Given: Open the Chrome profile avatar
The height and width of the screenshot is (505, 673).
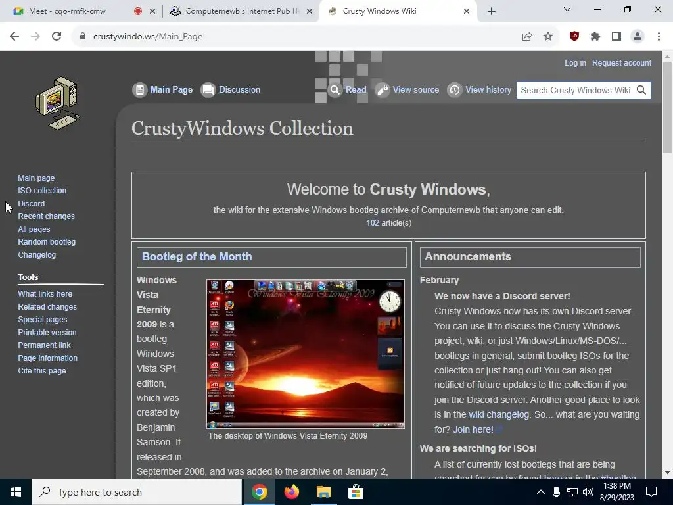Looking at the screenshot, I should (x=638, y=37).
